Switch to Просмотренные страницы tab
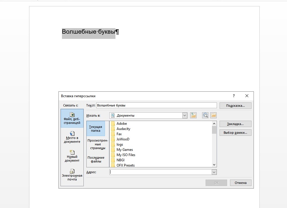287x208 pixels. coord(98,144)
